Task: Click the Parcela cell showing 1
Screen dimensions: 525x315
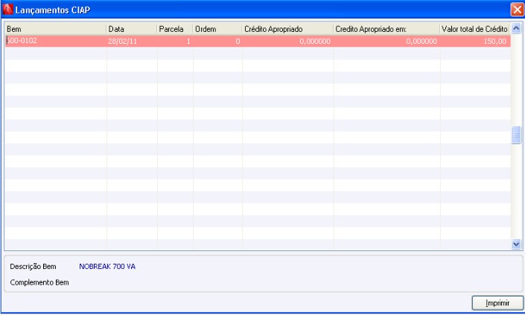Action: [175, 41]
